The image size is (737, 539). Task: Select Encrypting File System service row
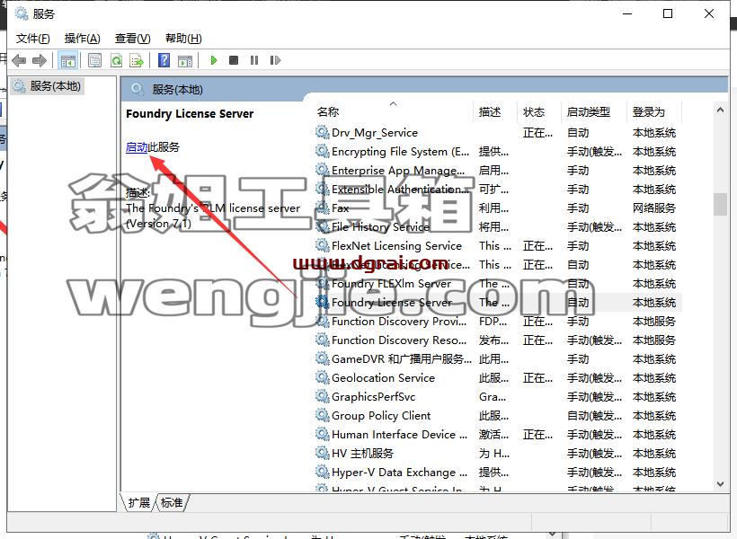[498, 152]
